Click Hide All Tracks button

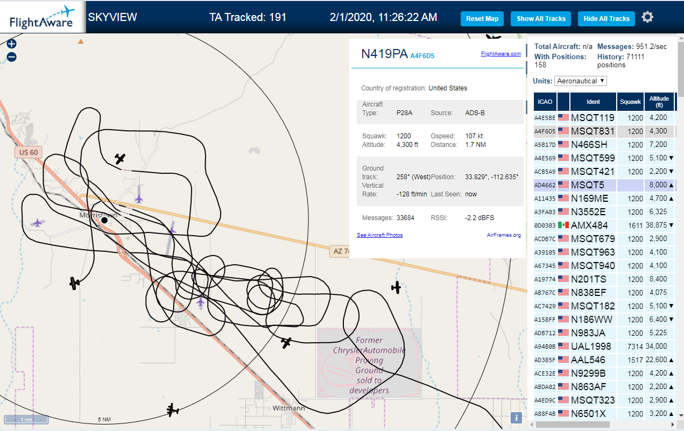point(607,18)
